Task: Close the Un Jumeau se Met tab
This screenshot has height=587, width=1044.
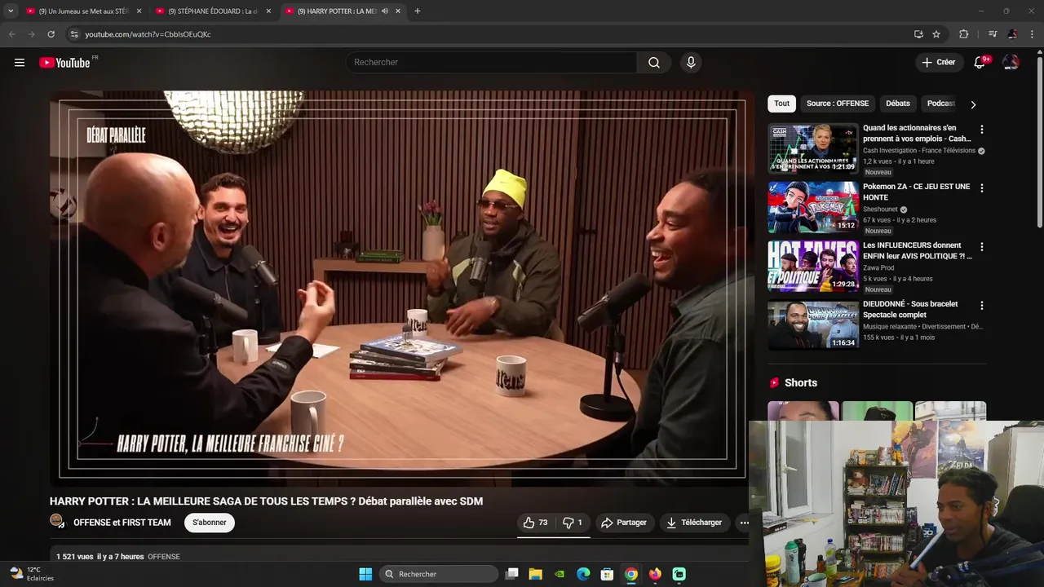Action: (139, 11)
